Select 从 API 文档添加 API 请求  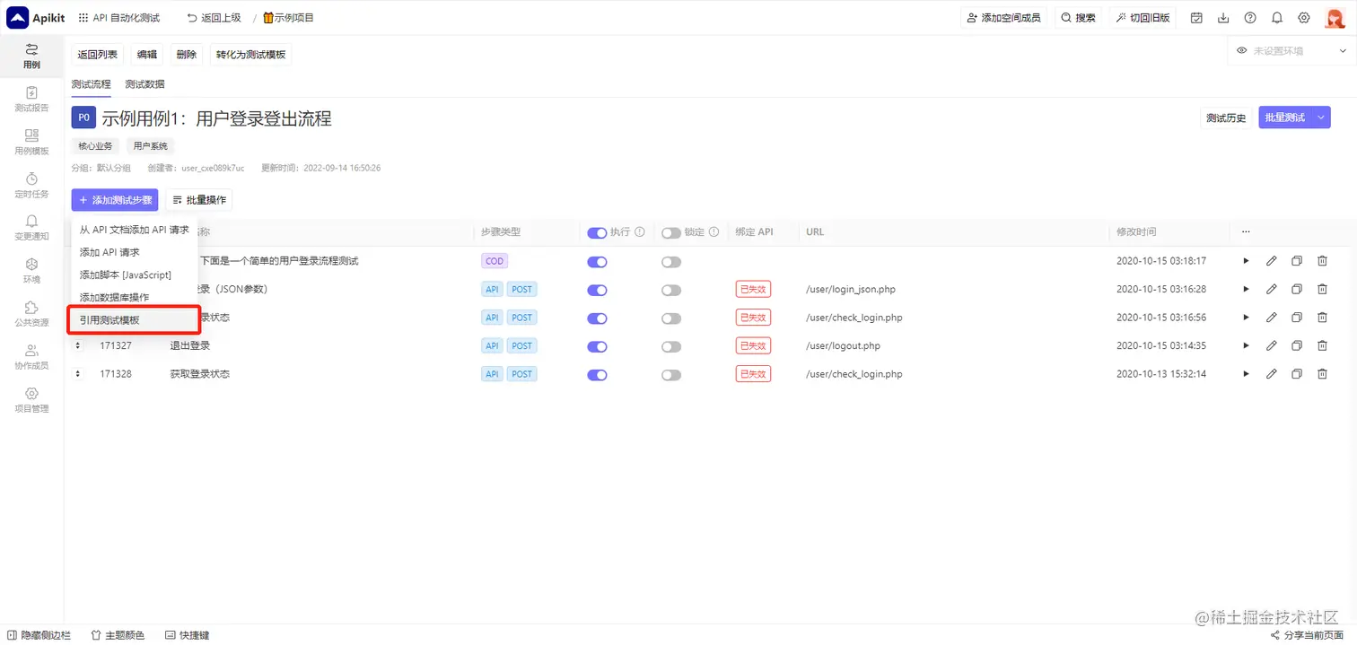click(x=135, y=230)
